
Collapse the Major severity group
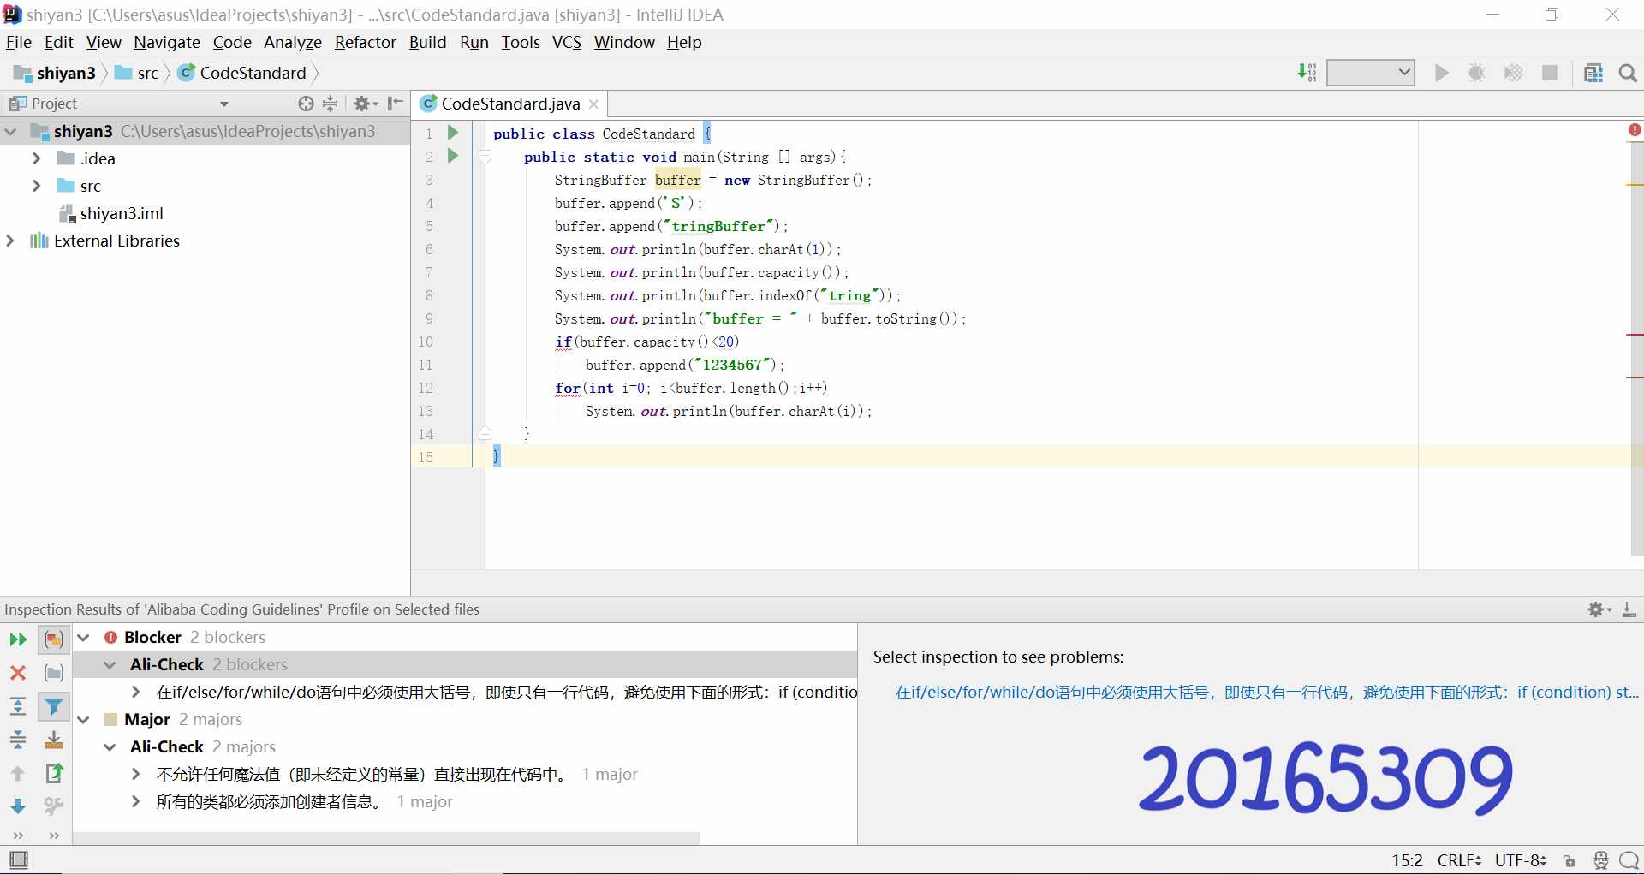[x=84, y=720]
